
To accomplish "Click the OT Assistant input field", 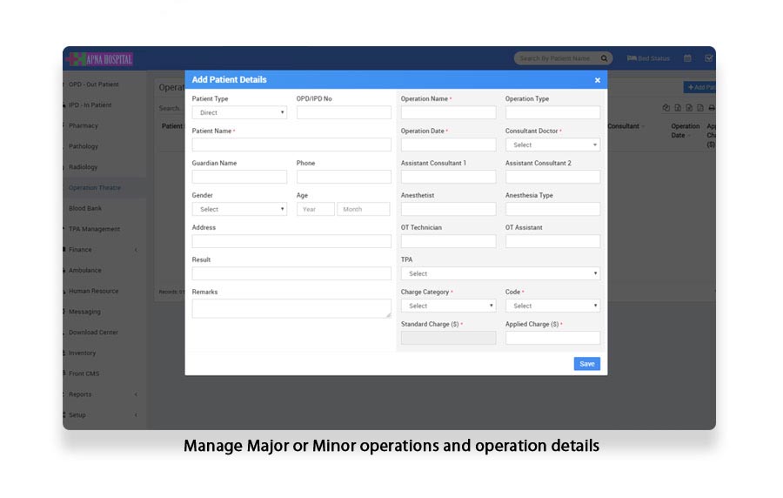I will click(552, 241).
